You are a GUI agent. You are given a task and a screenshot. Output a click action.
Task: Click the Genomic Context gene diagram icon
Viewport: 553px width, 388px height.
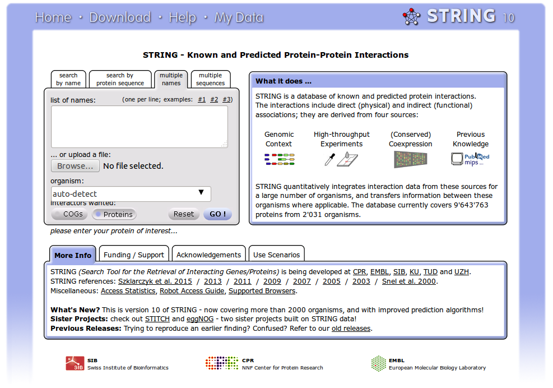[280, 159]
